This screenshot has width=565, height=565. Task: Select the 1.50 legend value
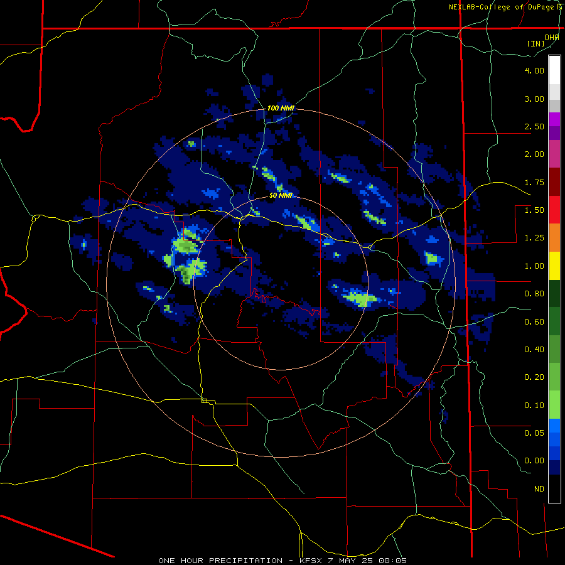[534, 210]
